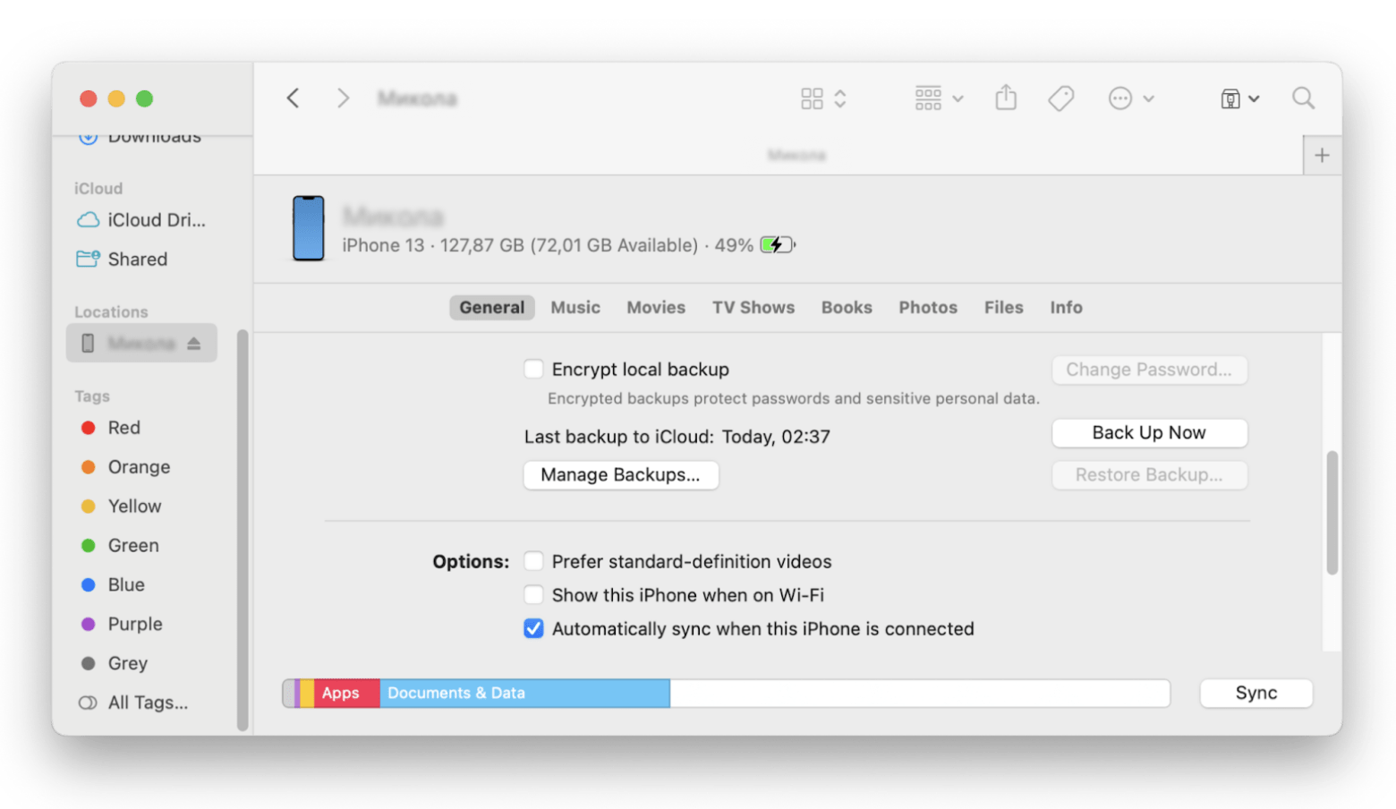
Task: Select the Purple tag in the sidebar
Action: click(134, 624)
